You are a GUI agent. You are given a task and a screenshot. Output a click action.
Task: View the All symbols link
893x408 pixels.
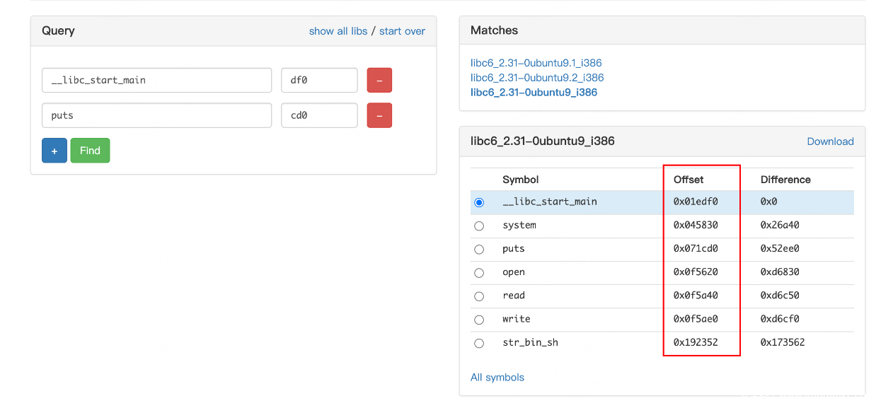(x=497, y=378)
